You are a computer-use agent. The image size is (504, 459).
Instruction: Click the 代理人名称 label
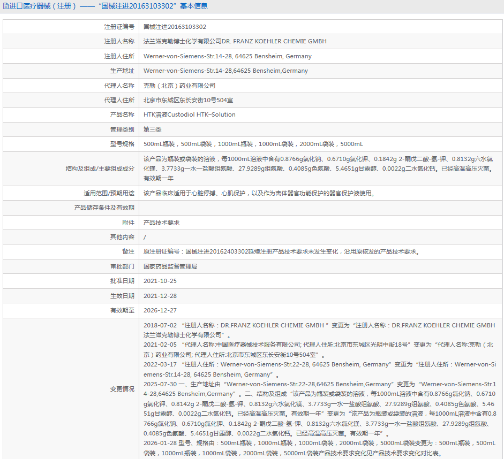(x=119, y=86)
